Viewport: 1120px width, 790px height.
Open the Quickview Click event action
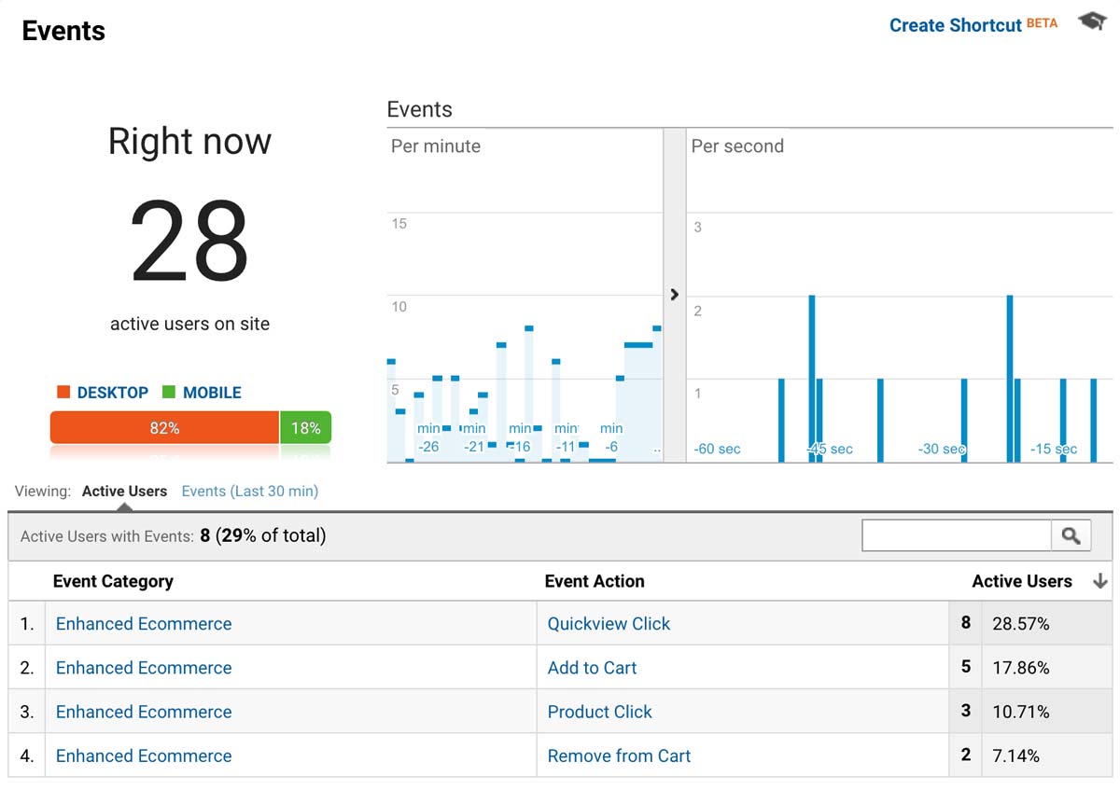pyautogui.click(x=609, y=623)
